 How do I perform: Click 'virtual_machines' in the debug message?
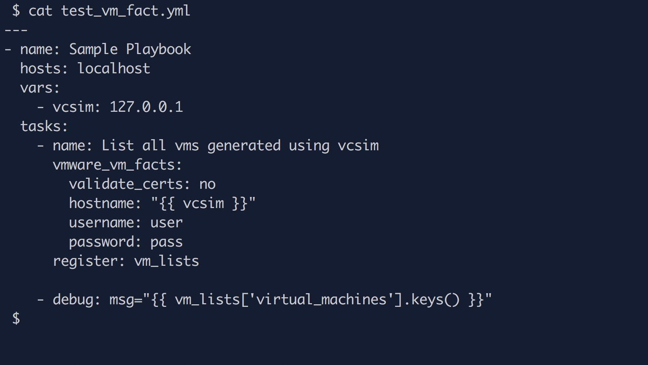321,299
